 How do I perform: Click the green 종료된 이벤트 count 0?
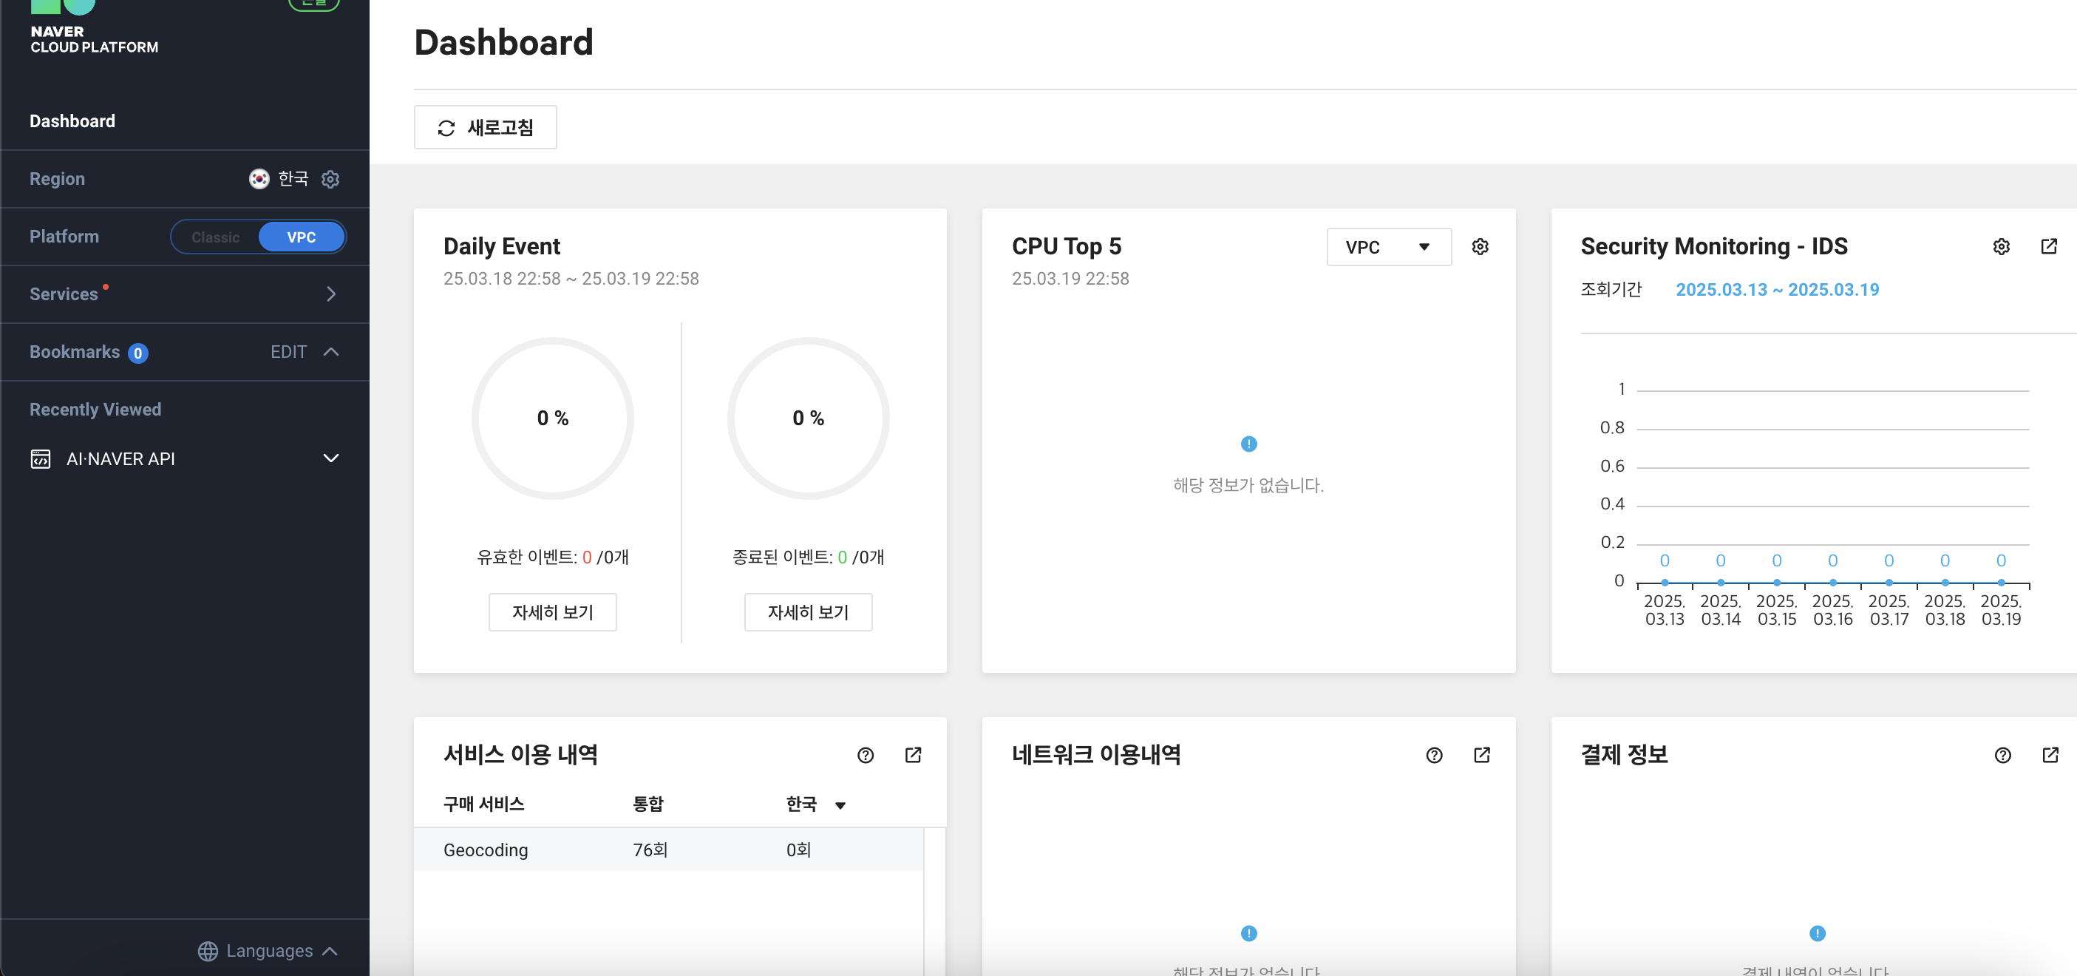tap(843, 558)
